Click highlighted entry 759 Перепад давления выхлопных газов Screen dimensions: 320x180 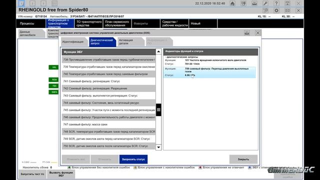click(x=209, y=72)
